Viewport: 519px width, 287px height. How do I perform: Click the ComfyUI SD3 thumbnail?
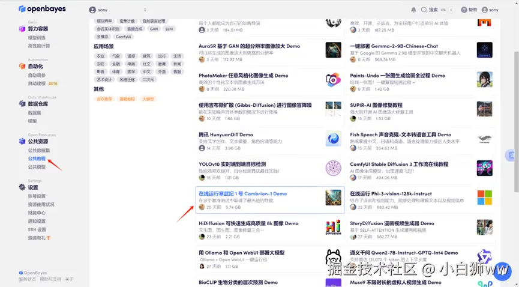point(485,168)
